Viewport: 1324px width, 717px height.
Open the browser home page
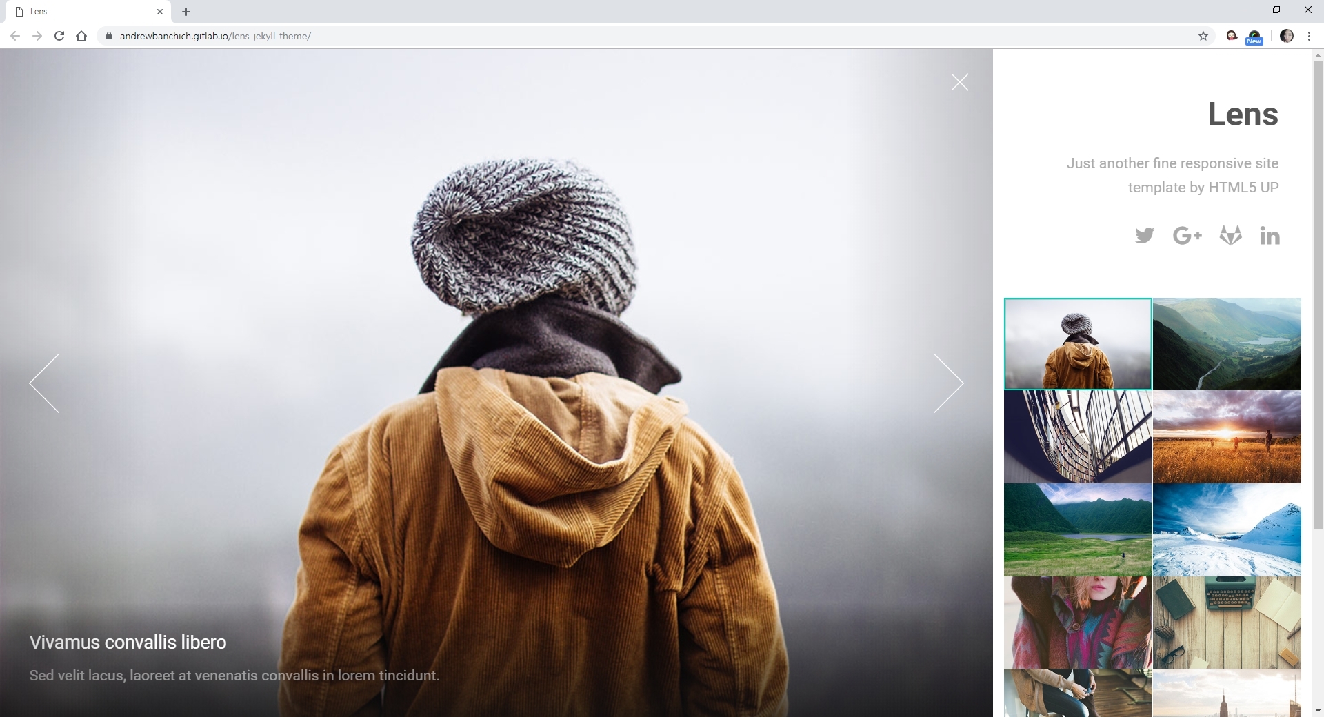point(81,36)
